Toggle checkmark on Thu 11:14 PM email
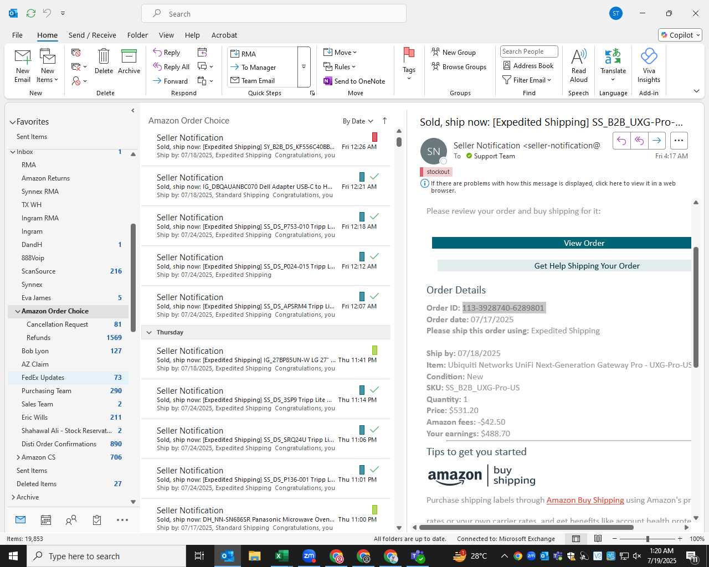Image resolution: width=709 pixels, height=567 pixels. [x=374, y=390]
